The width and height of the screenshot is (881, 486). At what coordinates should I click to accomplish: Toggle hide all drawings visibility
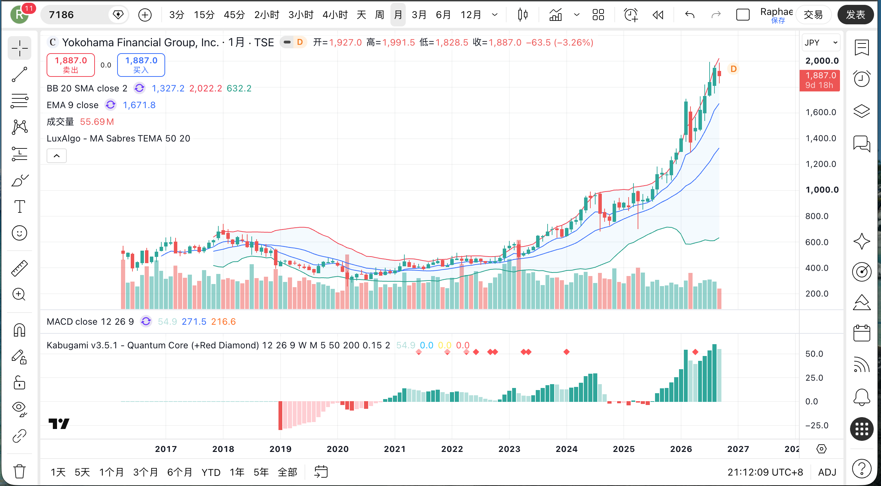coord(19,409)
